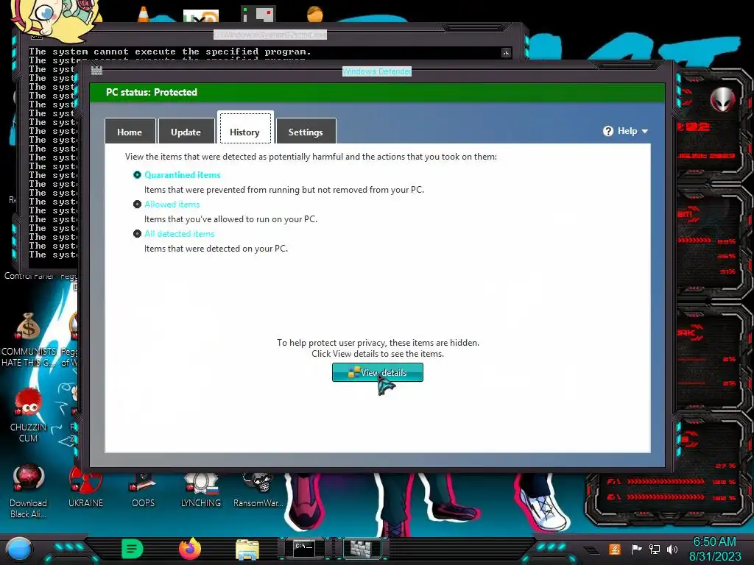Switch to Windows Defender taskbar button
754x565 pixels.
(x=362, y=549)
